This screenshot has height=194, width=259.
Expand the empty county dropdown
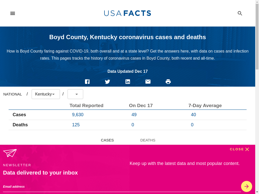click(x=75, y=94)
